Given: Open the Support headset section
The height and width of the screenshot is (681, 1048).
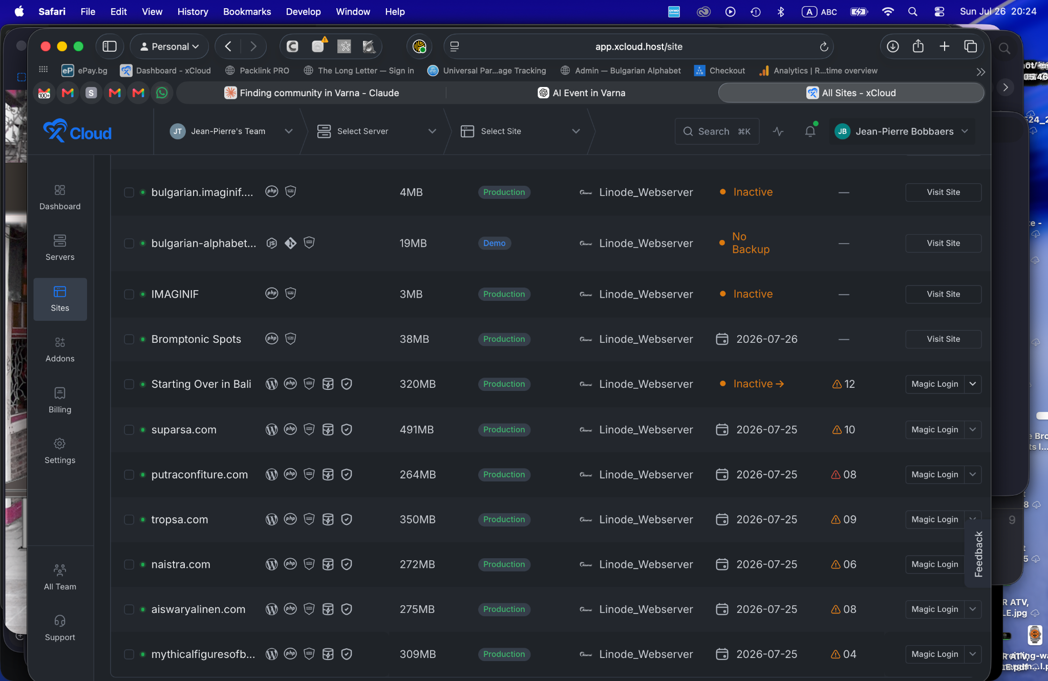Looking at the screenshot, I should 60,628.
